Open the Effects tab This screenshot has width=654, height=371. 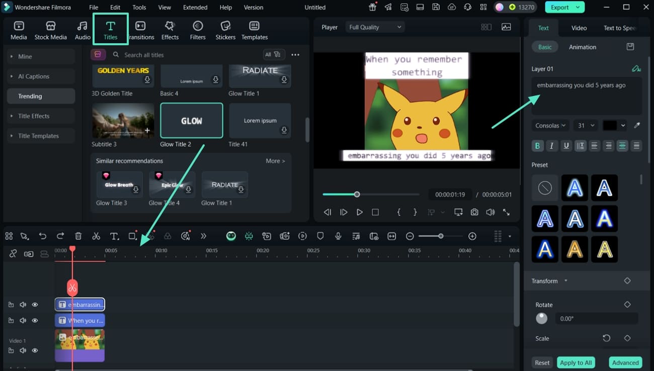pos(170,31)
